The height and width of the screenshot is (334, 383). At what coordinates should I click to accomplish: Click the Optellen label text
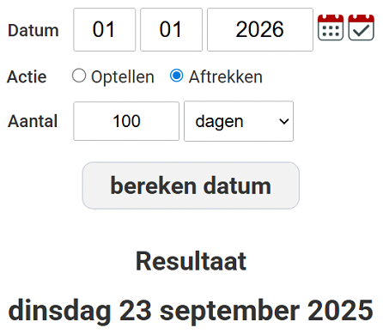point(123,77)
